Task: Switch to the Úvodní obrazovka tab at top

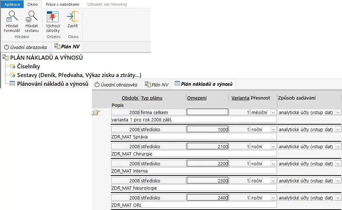Action: click(x=25, y=47)
